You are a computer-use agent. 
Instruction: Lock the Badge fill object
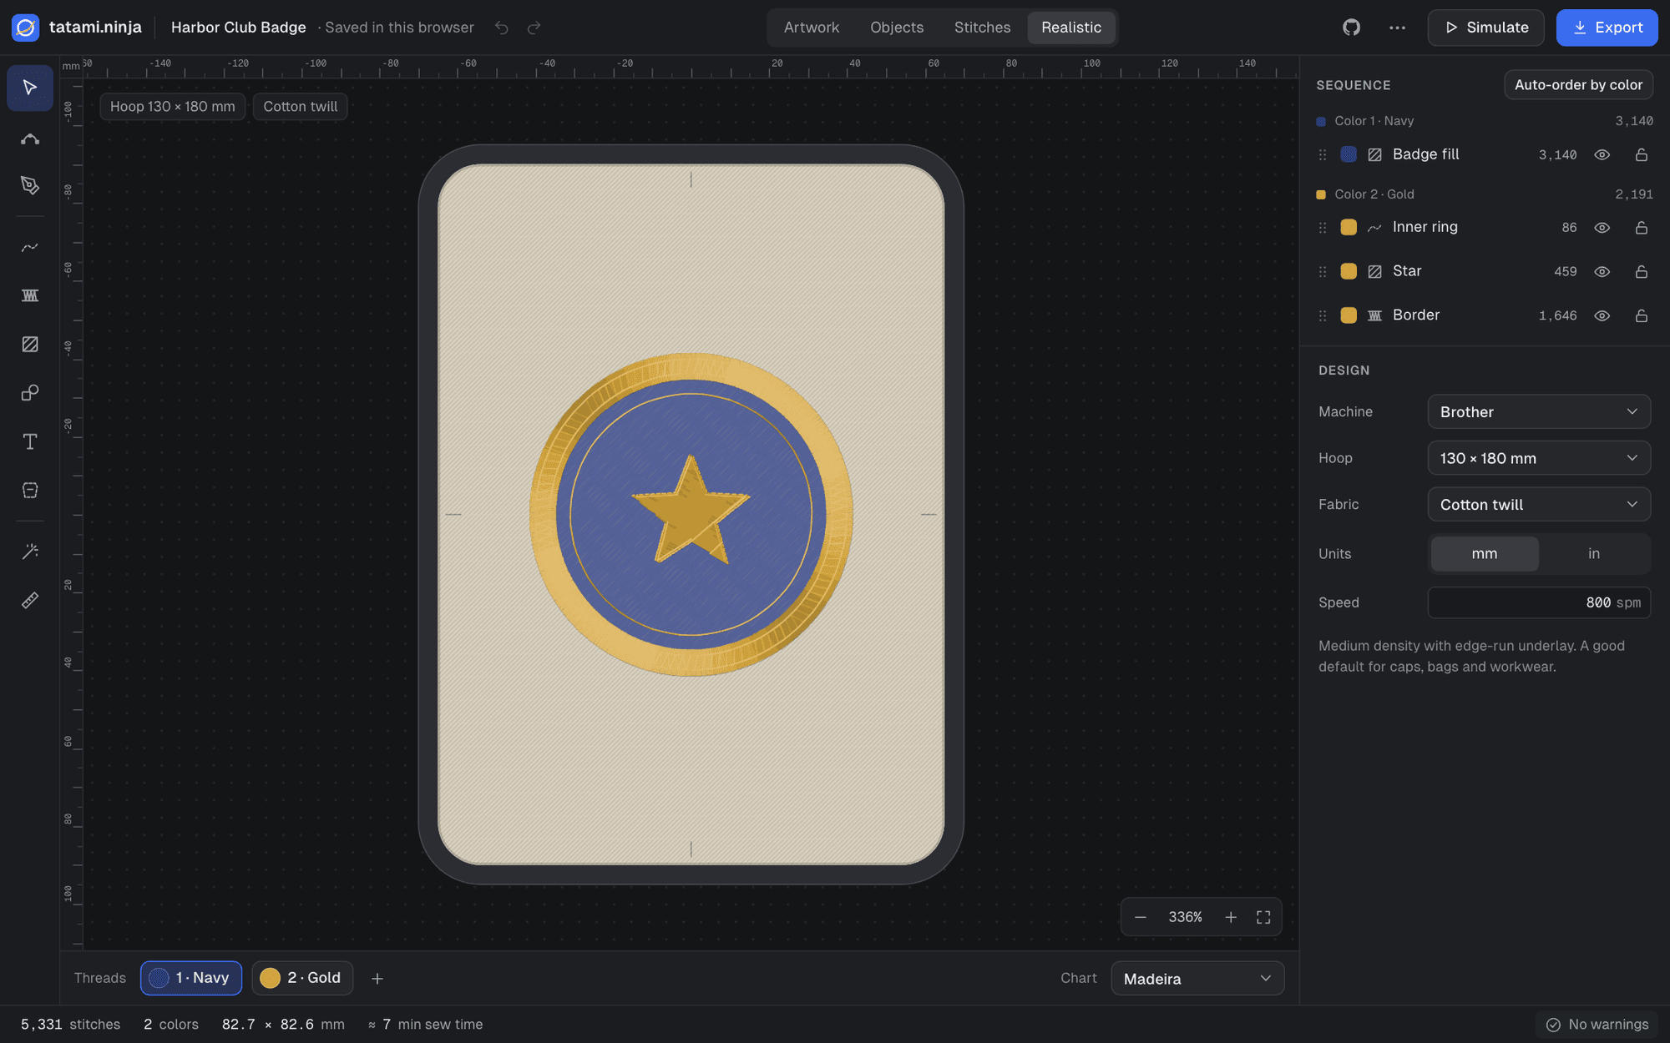pos(1641,154)
